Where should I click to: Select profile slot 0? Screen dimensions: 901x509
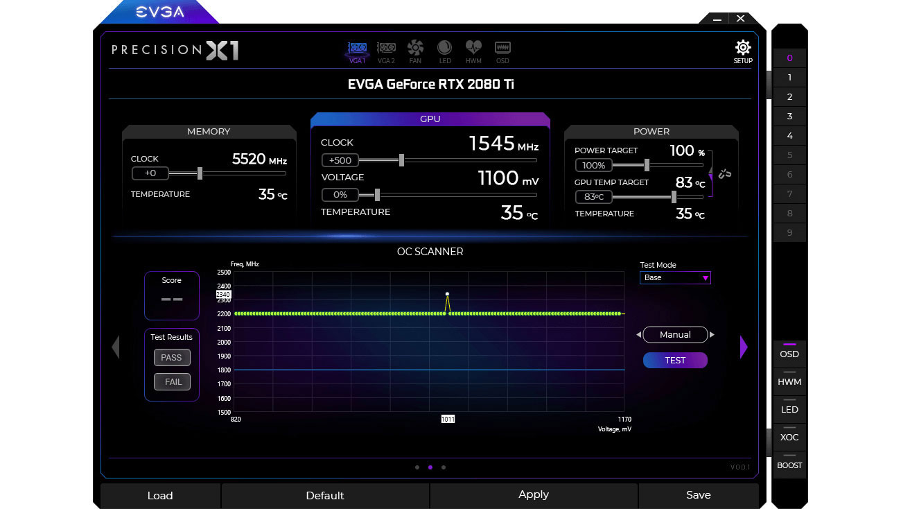coord(789,58)
